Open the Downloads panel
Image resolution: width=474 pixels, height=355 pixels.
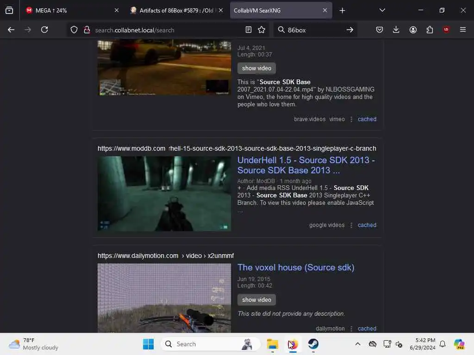[x=396, y=30]
